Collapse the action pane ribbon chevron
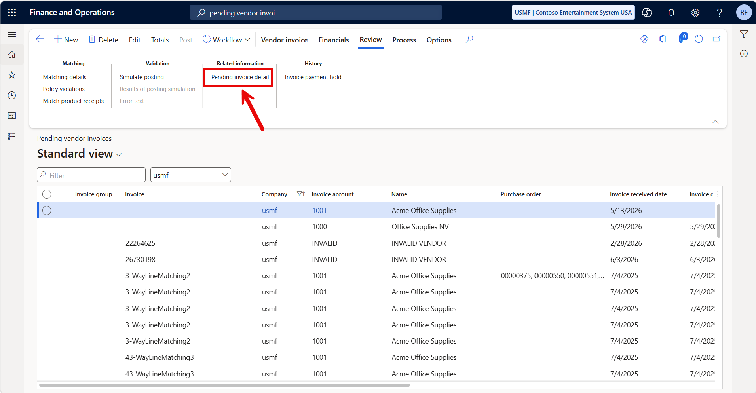Image resolution: width=756 pixels, height=393 pixels. pos(715,122)
